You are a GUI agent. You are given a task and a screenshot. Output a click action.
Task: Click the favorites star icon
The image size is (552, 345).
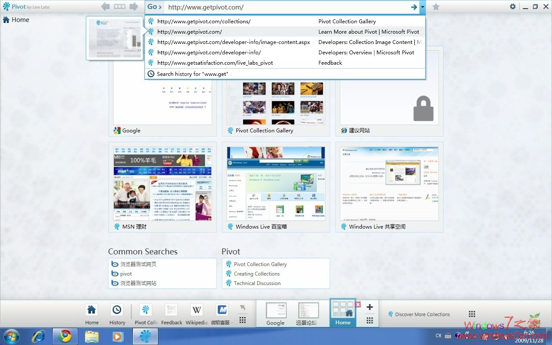point(436,6)
